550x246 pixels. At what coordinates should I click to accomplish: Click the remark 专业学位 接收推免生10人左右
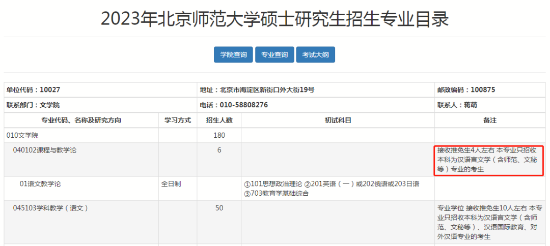pos(482,208)
